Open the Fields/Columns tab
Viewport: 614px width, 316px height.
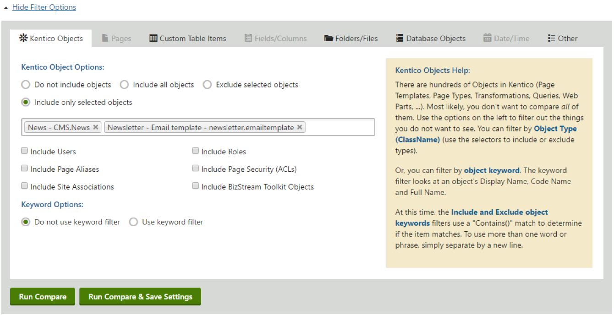(276, 38)
